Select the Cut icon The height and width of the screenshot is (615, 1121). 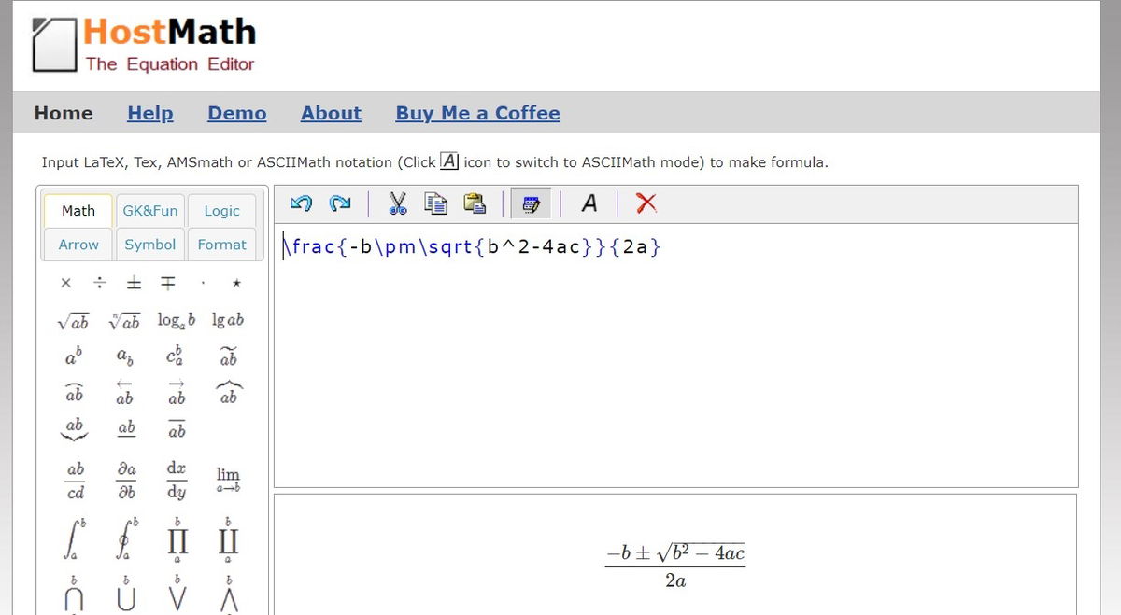click(397, 203)
